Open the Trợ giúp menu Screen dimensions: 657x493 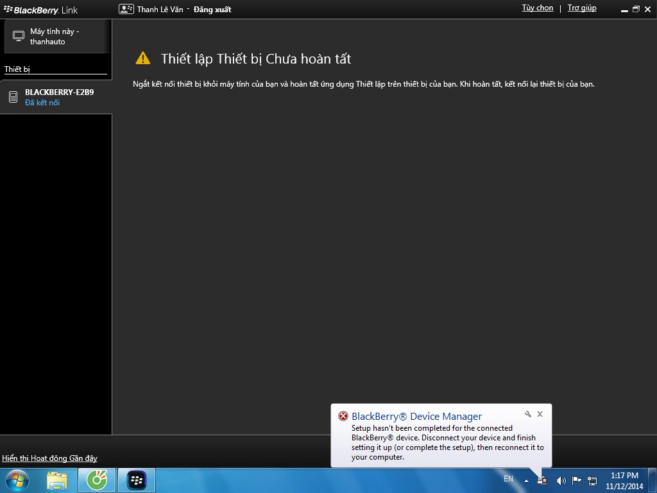(x=581, y=8)
